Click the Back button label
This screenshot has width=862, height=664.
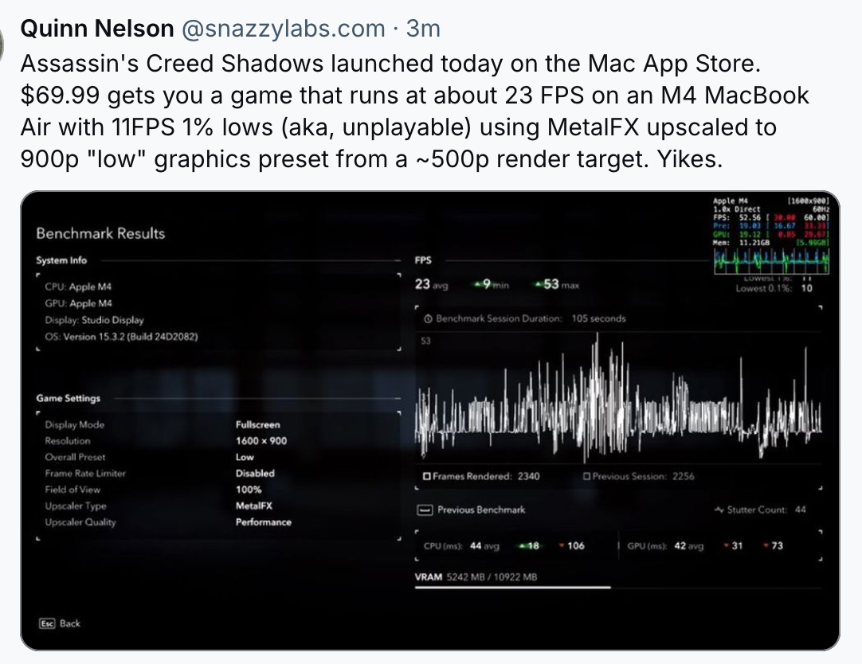tap(70, 623)
